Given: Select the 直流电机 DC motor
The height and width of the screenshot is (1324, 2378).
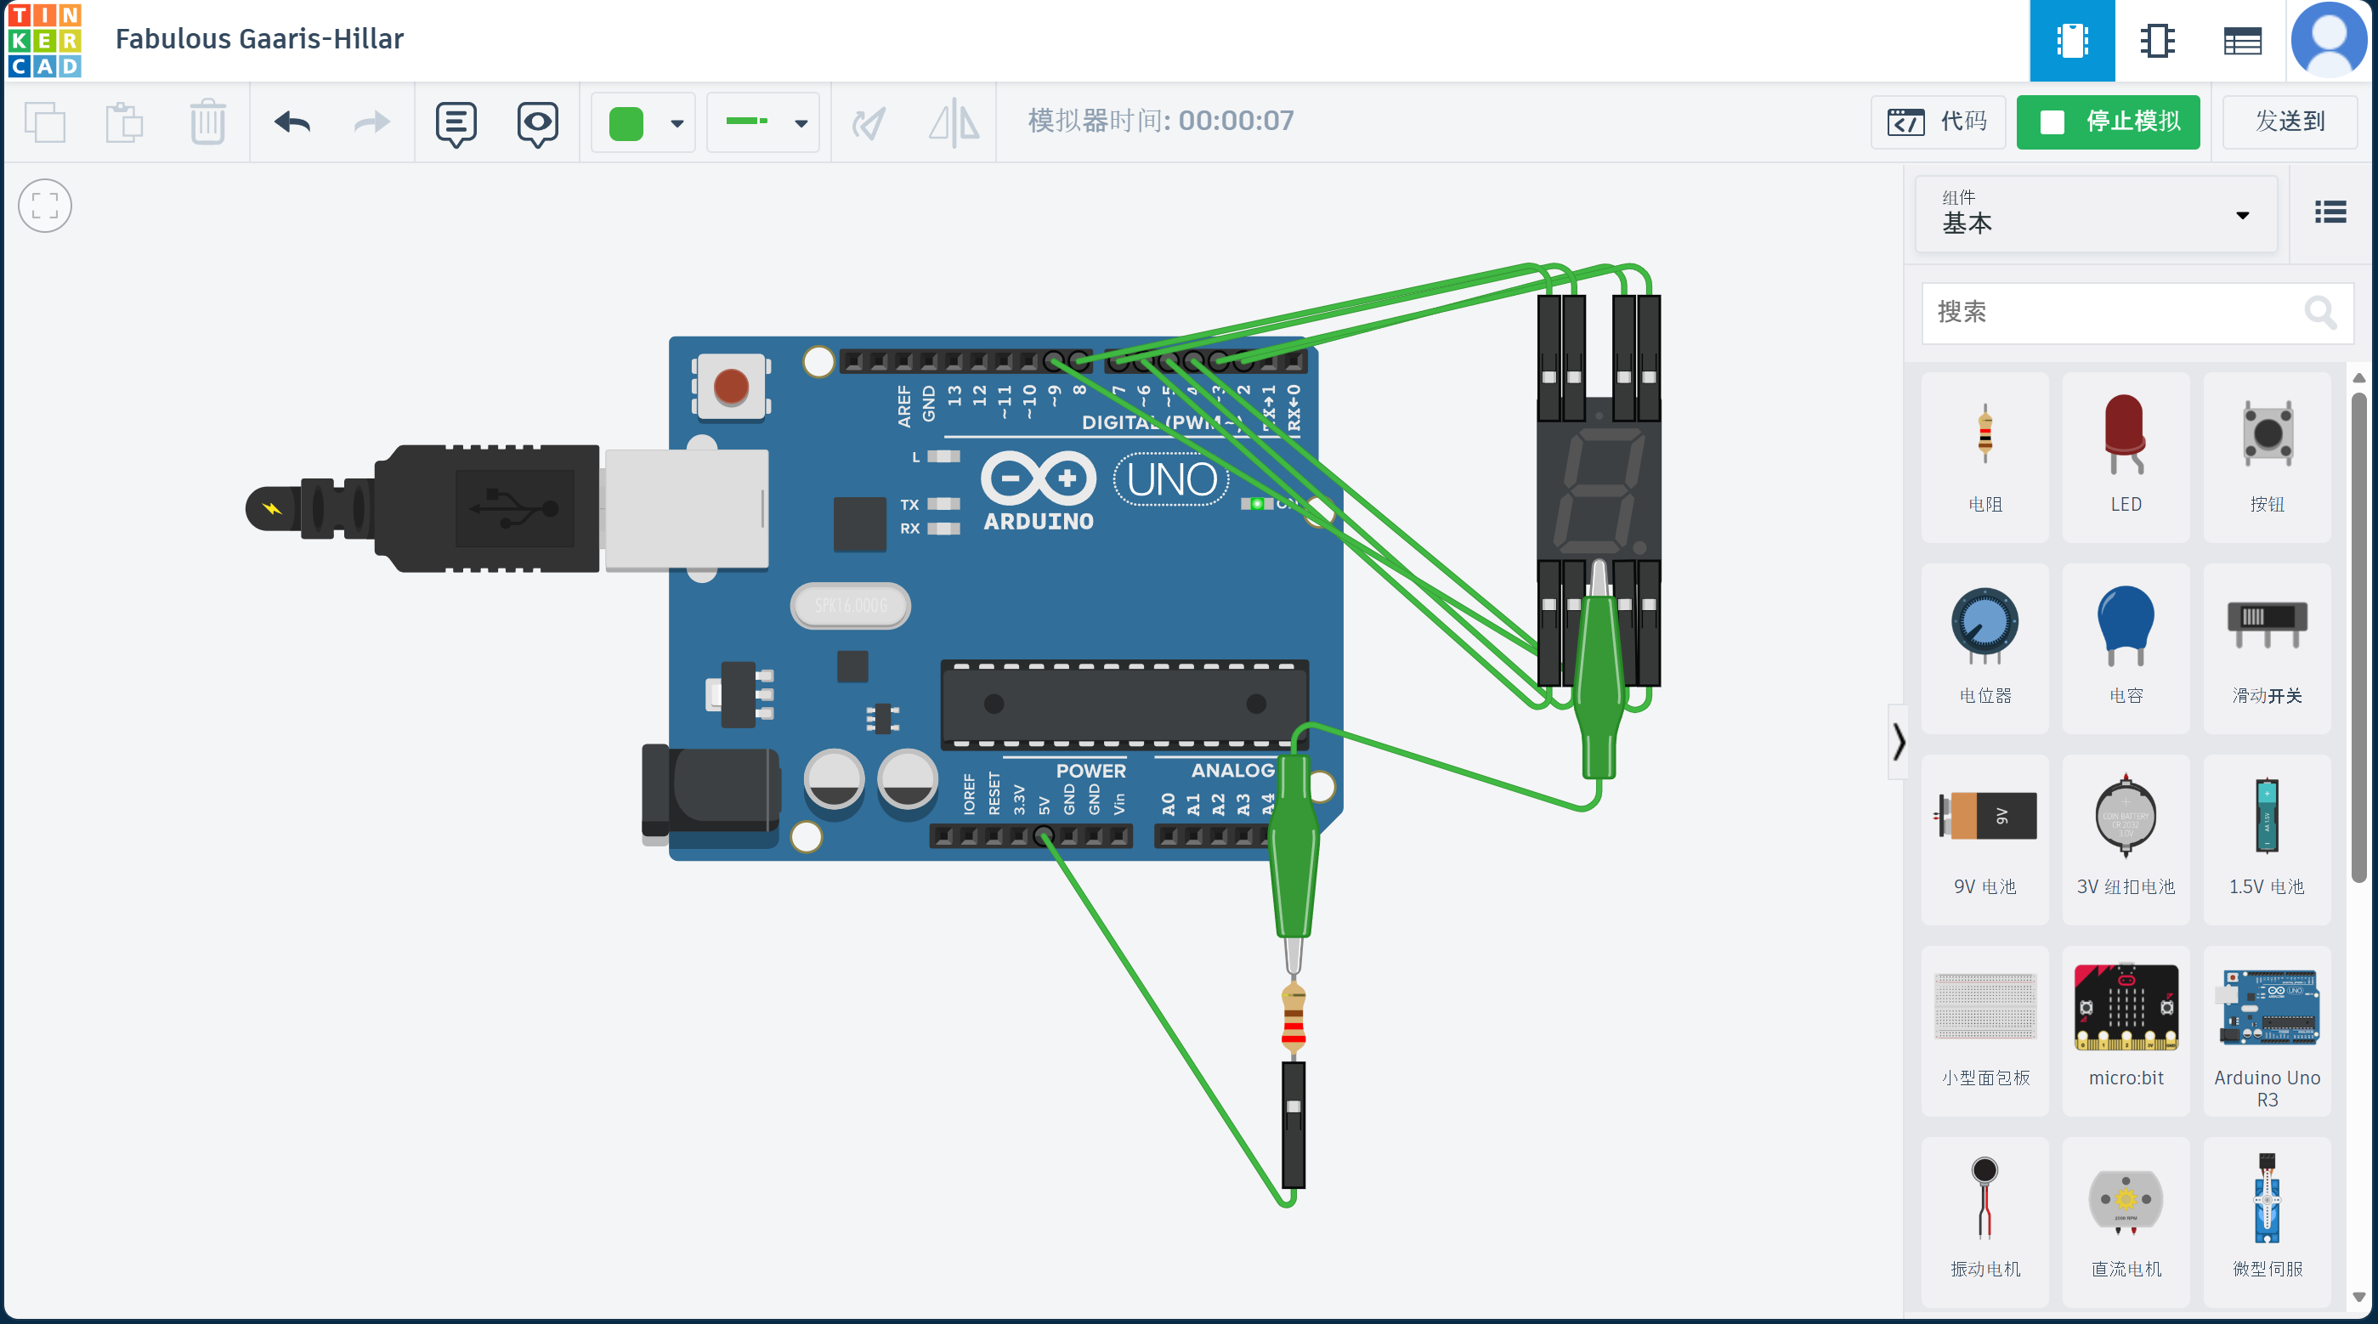Looking at the screenshot, I should click(2125, 1221).
